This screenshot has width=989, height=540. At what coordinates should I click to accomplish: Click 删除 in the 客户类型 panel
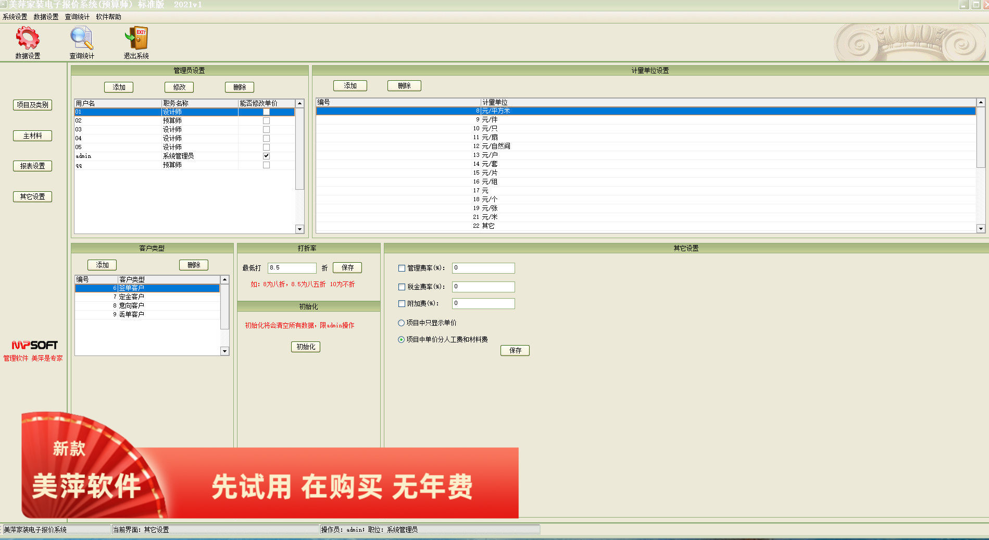[x=194, y=265]
